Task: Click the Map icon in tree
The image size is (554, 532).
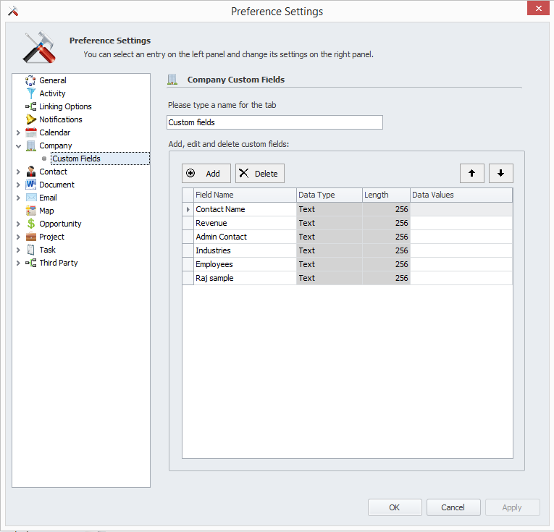Action: pyautogui.click(x=30, y=211)
